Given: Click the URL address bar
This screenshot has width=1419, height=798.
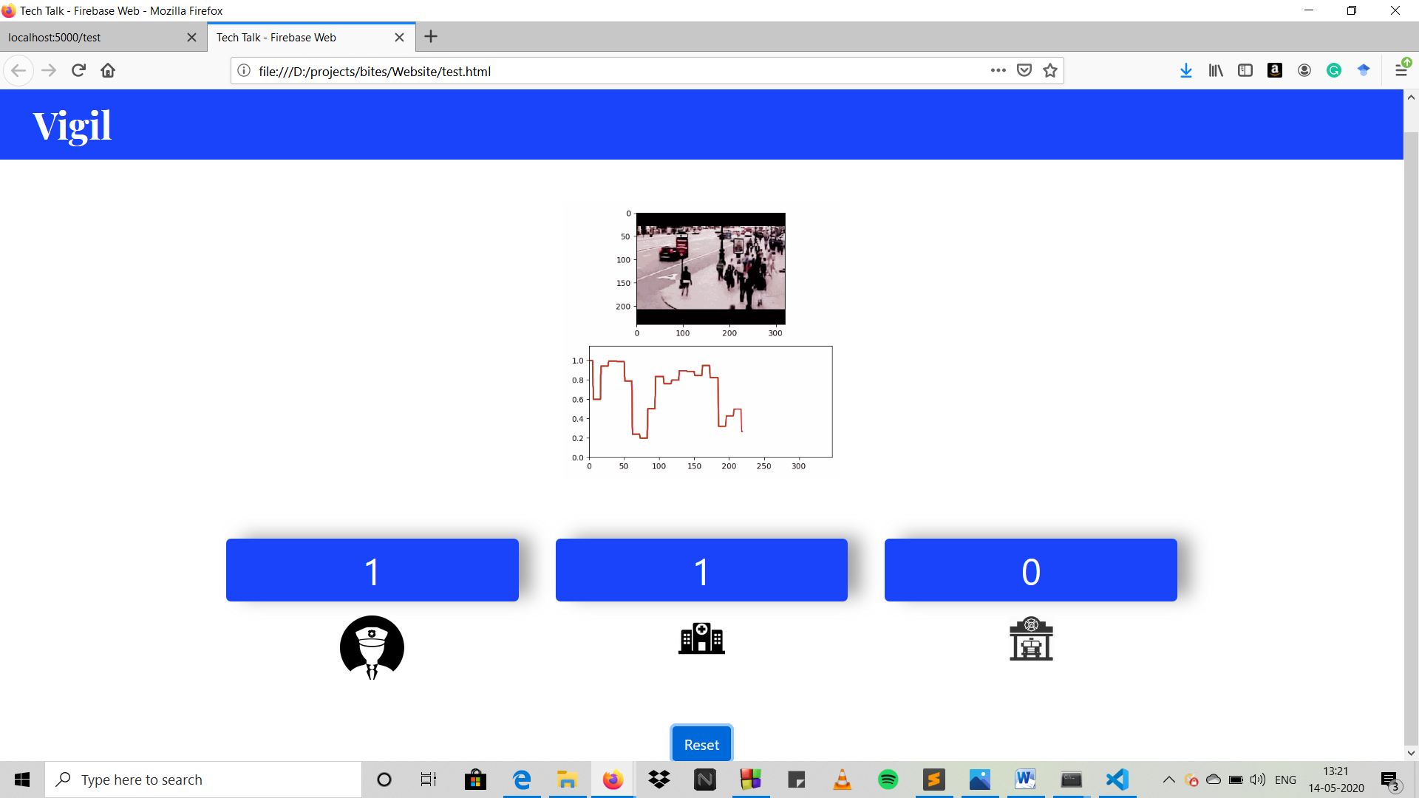Looking at the screenshot, I should point(613,72).
